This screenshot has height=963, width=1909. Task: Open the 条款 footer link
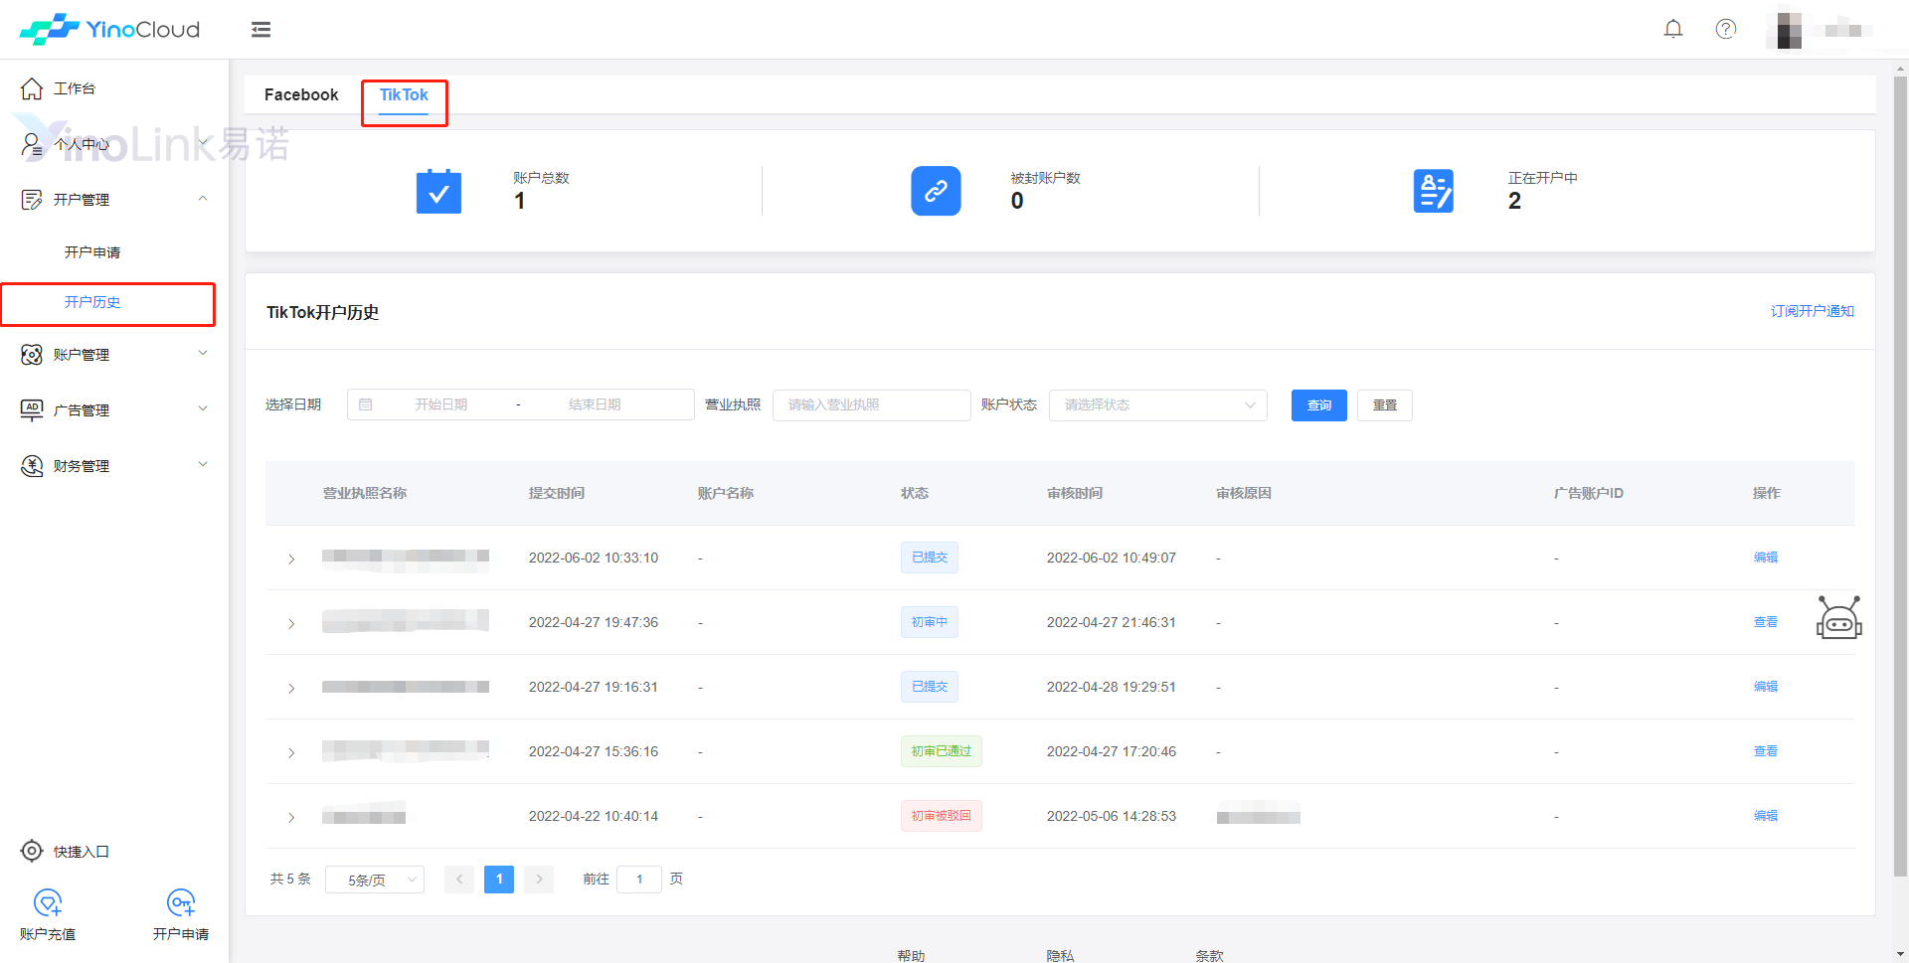[1209, 955]
